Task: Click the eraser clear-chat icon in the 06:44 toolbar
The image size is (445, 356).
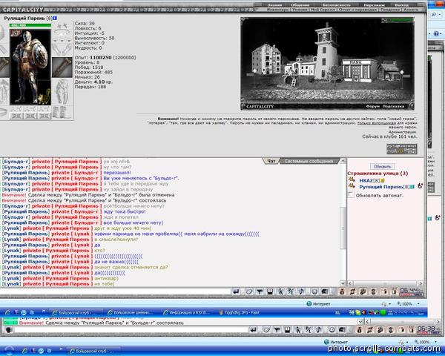Action: pos(249,291)
